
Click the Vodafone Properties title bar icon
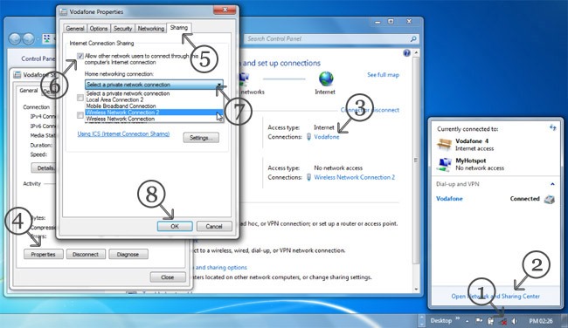click(64, 12)
